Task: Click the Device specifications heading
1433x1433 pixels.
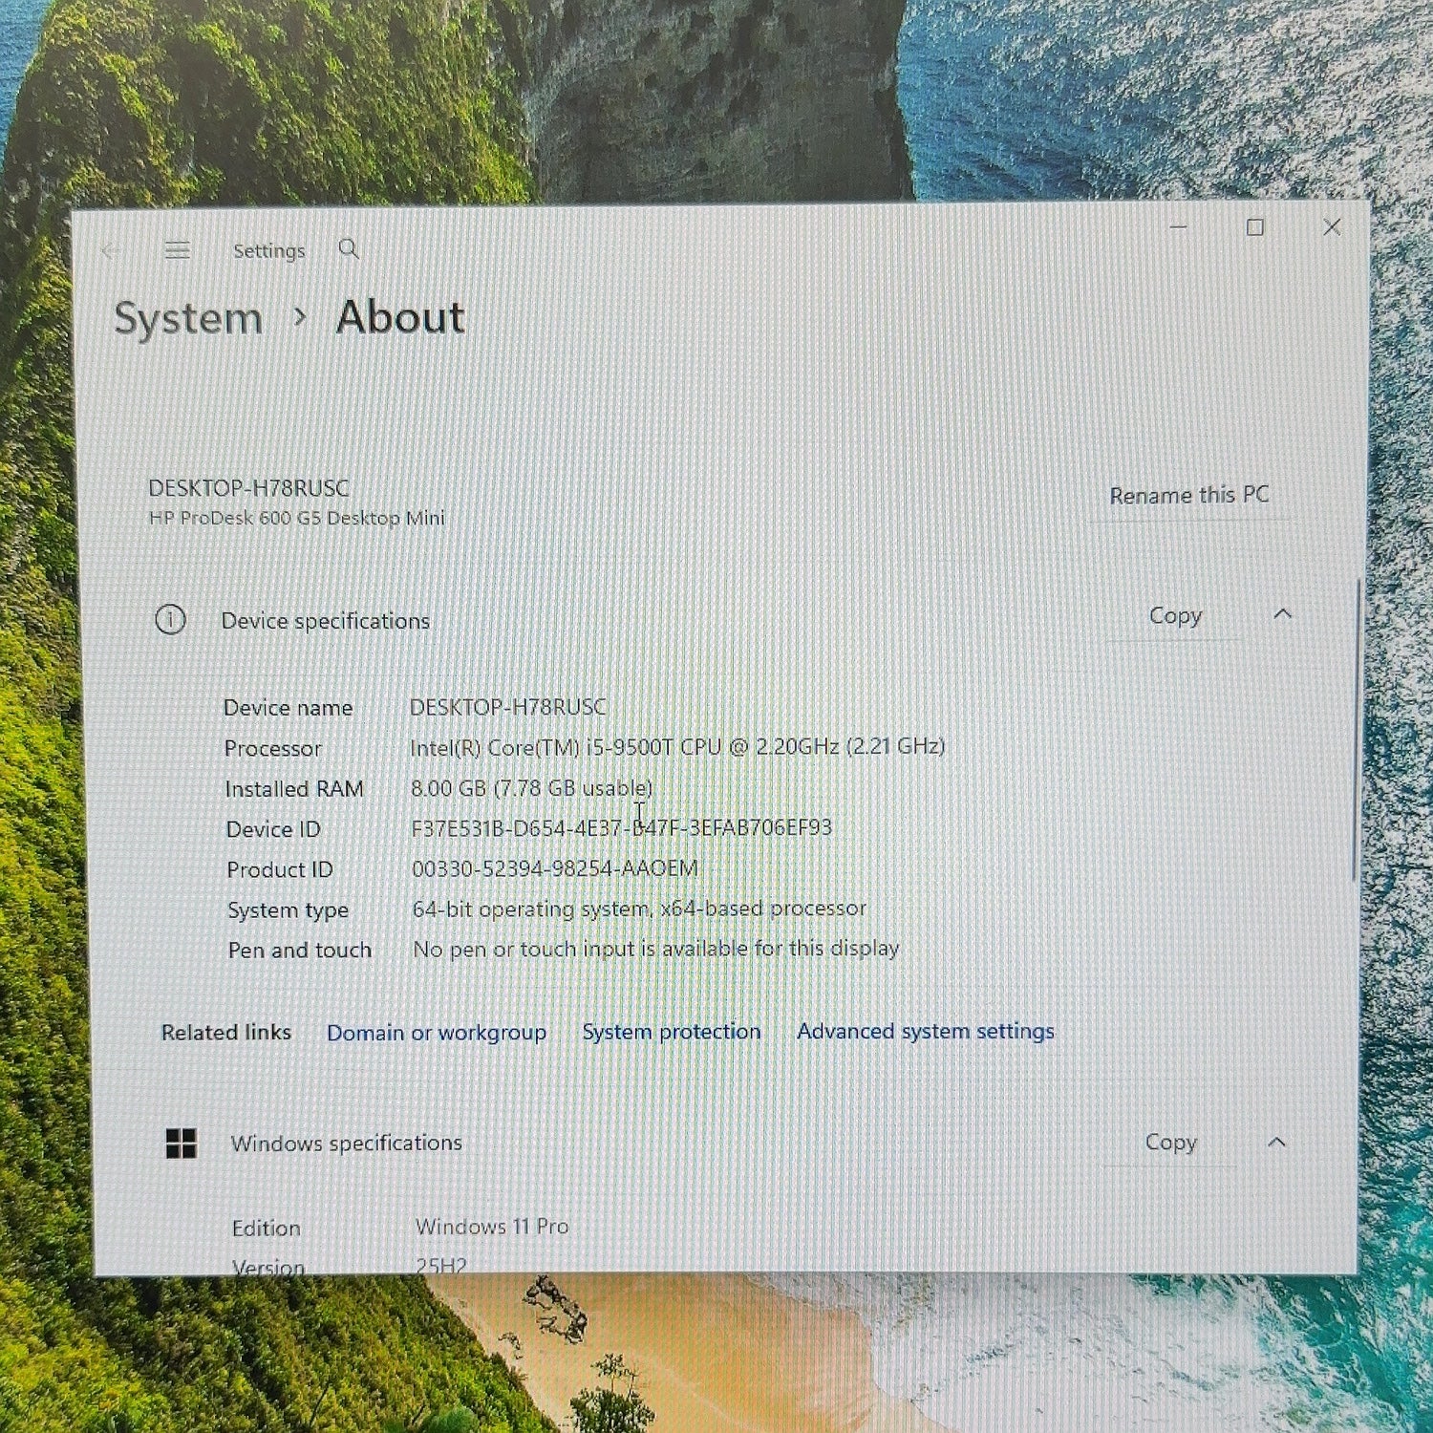Action: point(326,621)
